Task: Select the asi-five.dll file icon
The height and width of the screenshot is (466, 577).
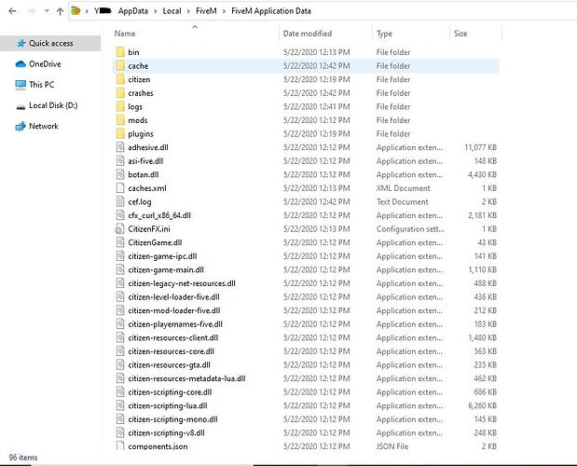Action: 120,160
